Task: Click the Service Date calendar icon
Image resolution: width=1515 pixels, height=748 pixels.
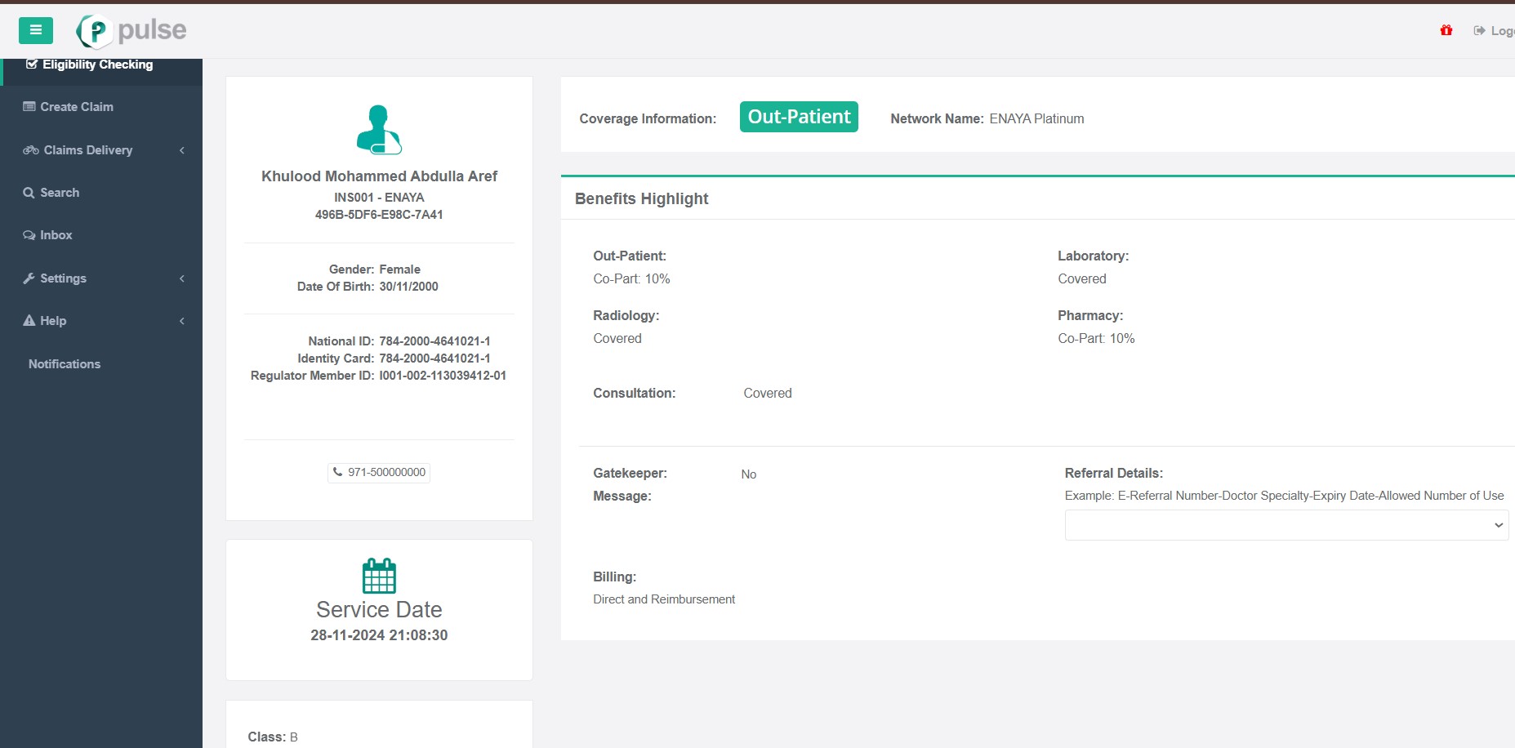Action: (x=379, y=576)
